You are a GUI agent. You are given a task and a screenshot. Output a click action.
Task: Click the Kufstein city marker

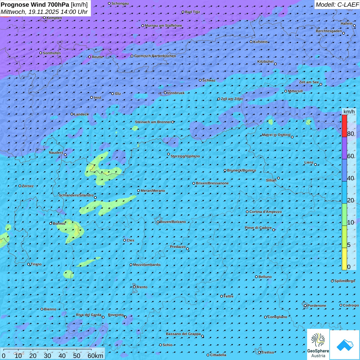[x=251, y=42]
